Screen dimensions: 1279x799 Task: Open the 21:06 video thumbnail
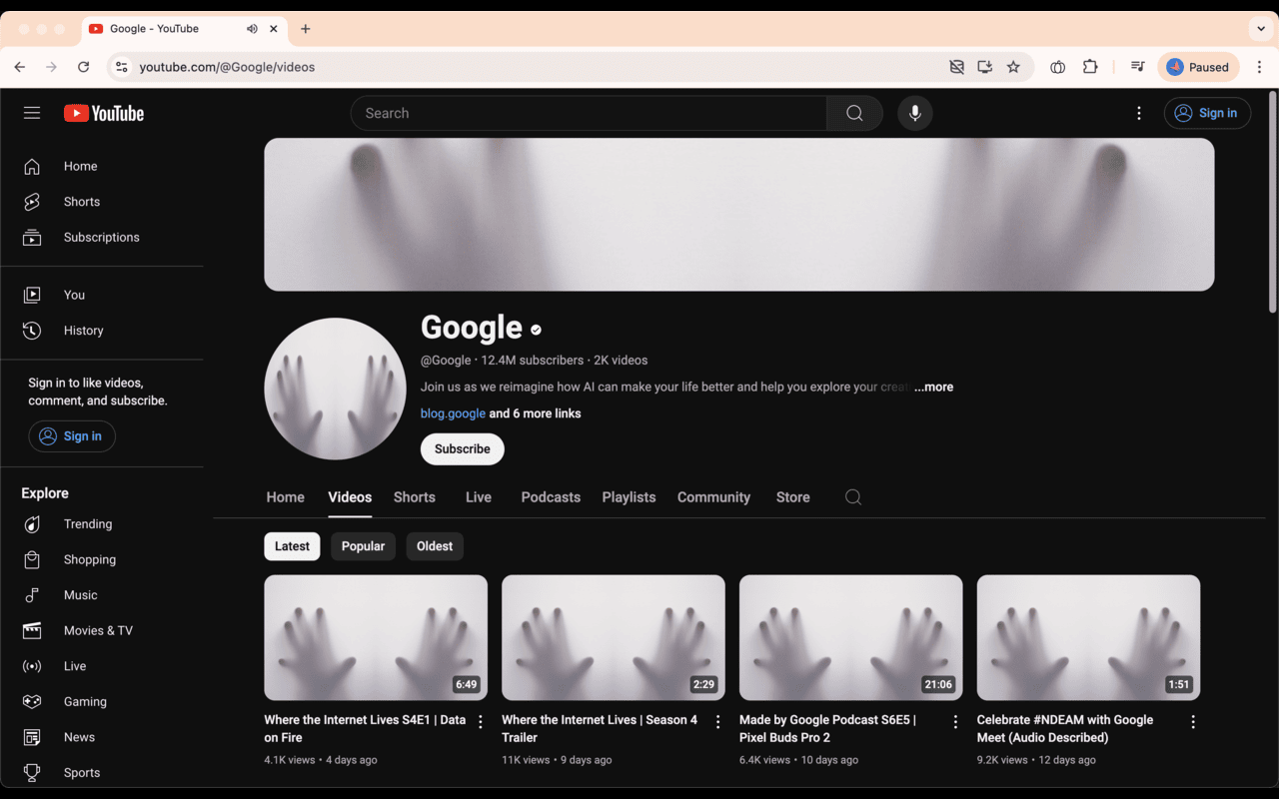tap(851, 637)
